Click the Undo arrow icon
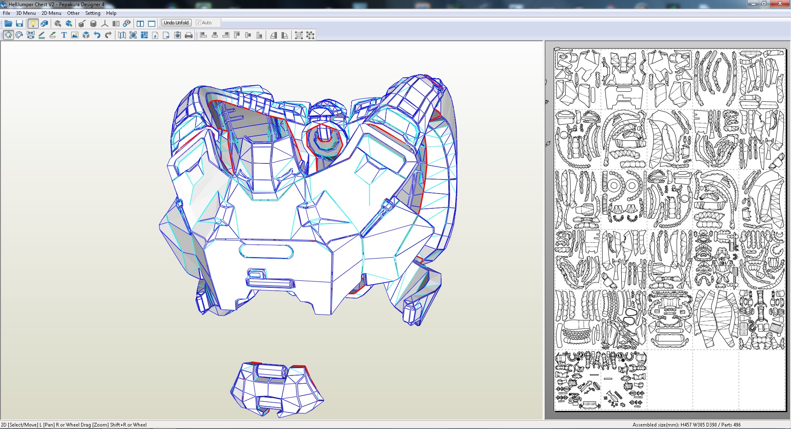The width and height of the screenshot is (791, 429). (97, 35)
